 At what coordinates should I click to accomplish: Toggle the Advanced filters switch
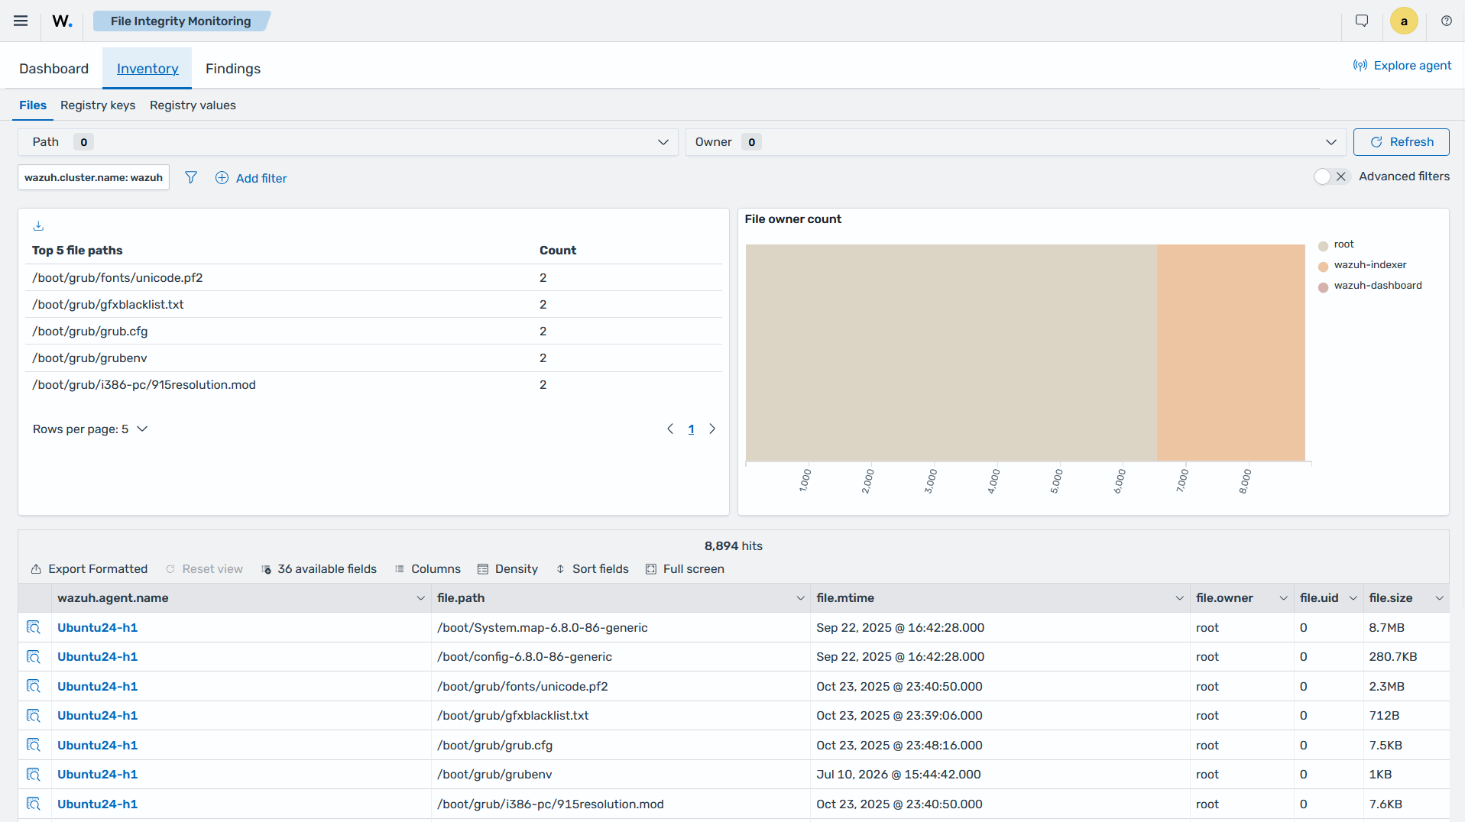coord(1332,176)
